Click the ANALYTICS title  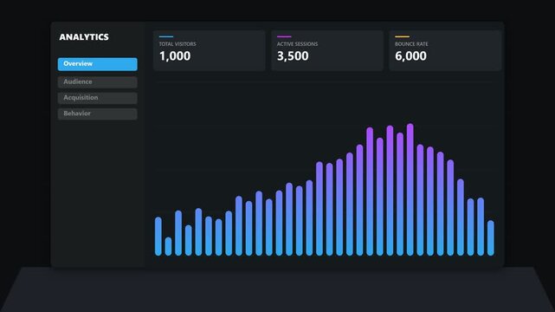click(84, 37)
